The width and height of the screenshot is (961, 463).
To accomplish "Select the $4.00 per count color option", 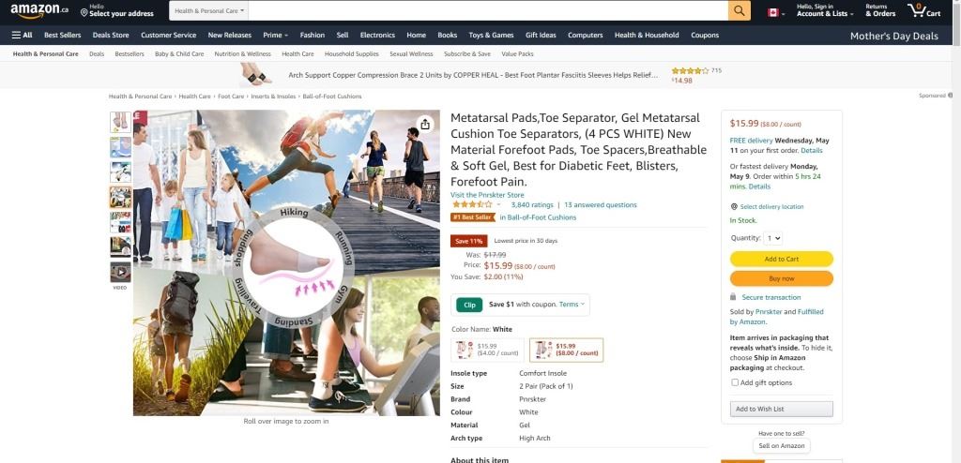I will coord(487,350).
